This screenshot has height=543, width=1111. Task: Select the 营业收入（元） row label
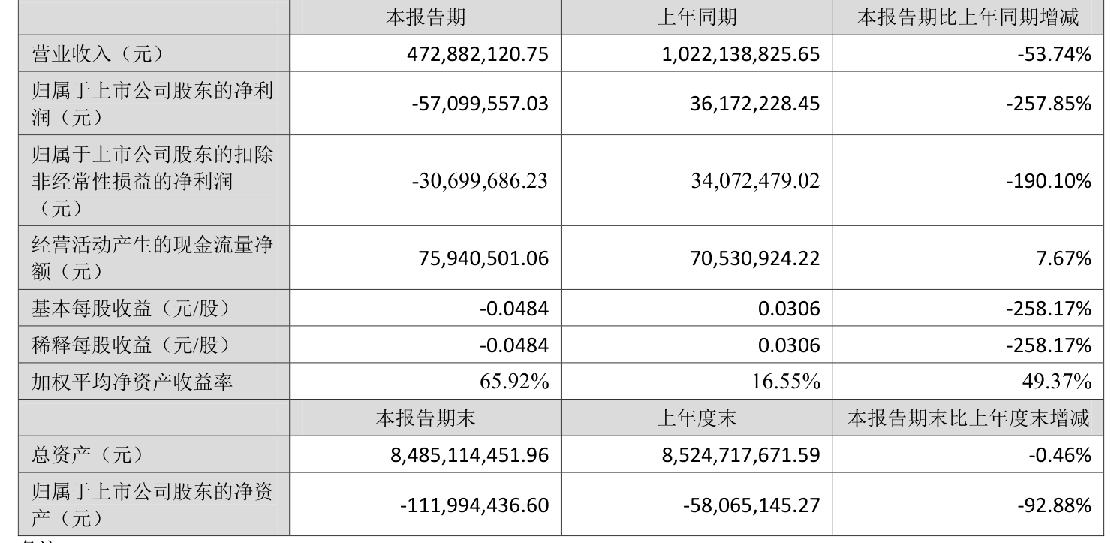pos(98,53)
